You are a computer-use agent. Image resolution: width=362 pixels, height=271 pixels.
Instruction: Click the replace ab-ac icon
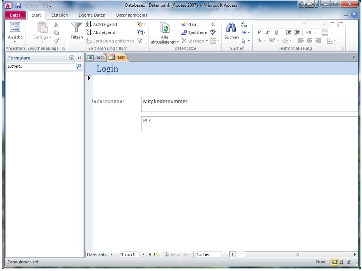pyautogui.click(x=244, y=24)
